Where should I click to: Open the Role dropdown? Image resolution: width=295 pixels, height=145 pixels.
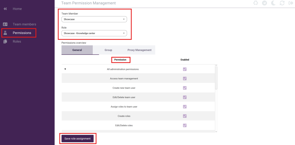pos(94,33)
